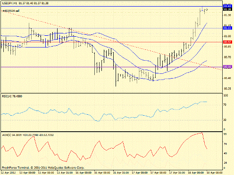This screenshot has height=175, width=234.
Task: Click the 13 Apr 08:00 time label
Action: (46, 173)
